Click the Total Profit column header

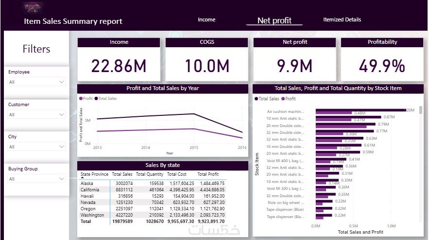(x=208, y=174)
